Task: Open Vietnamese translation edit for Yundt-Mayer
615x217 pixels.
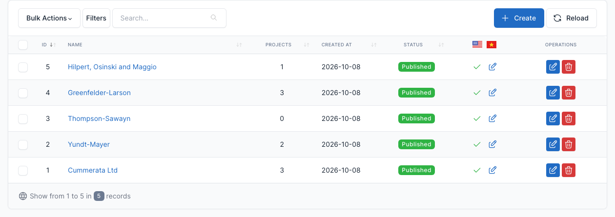Action: point(492,144)
